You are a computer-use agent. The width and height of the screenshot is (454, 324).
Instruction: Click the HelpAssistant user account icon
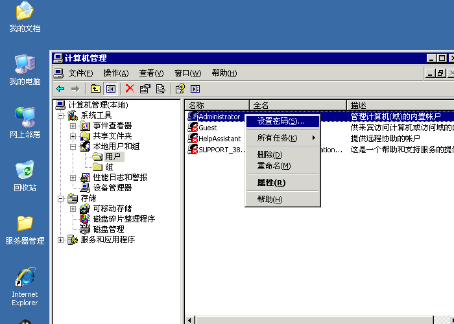[193, 139]
